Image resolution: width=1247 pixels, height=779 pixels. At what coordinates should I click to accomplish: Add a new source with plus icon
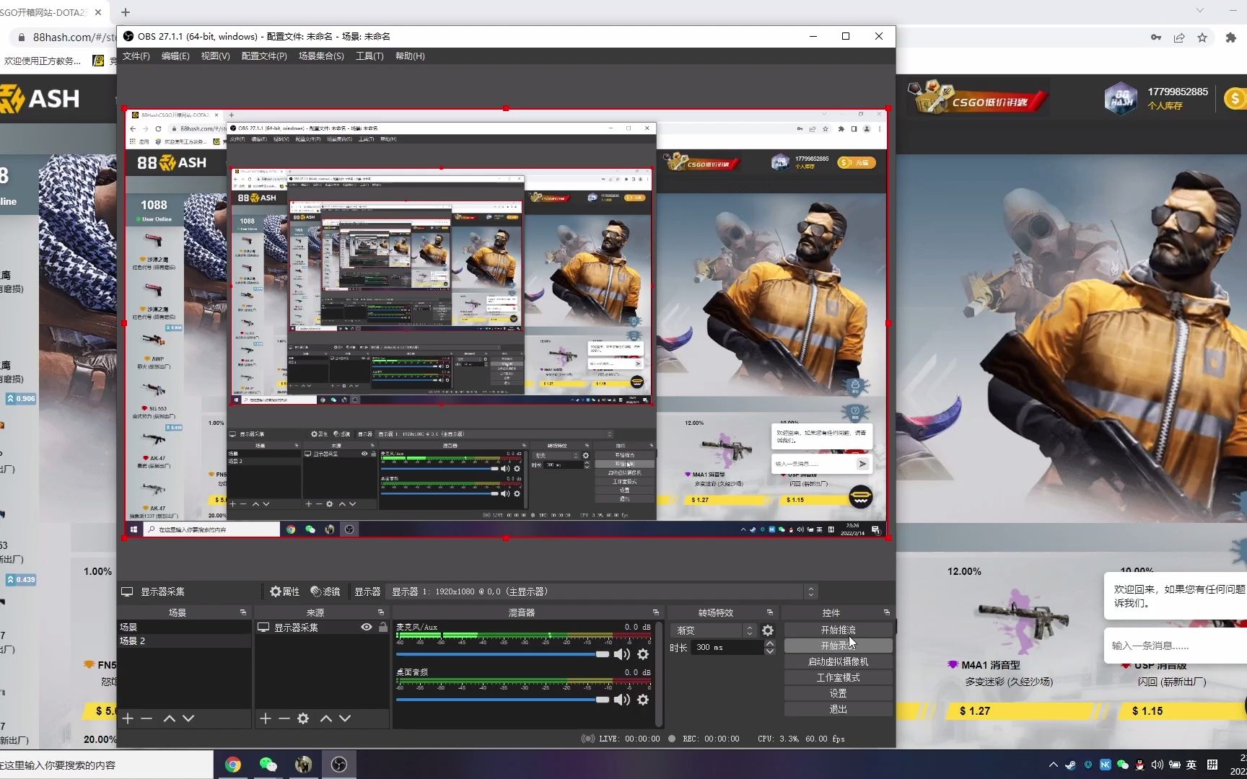click(265, 718)
